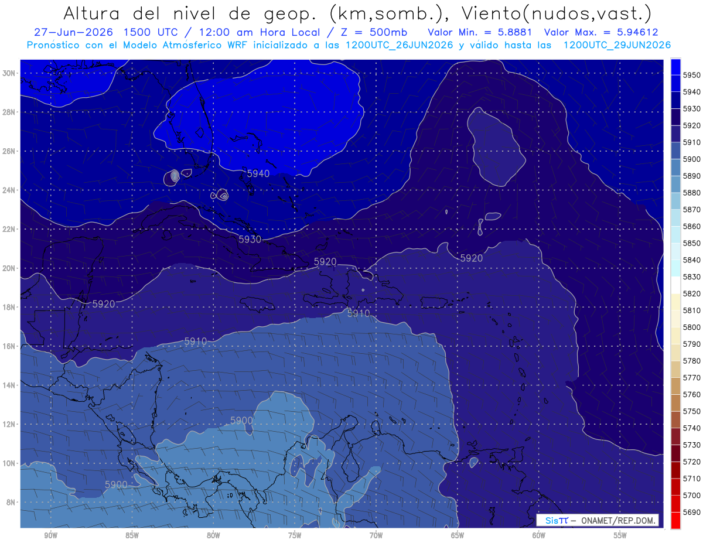Click the 26N latitude axis label
The height and width of the screenshot is (543, 703).
click(9, 151)
